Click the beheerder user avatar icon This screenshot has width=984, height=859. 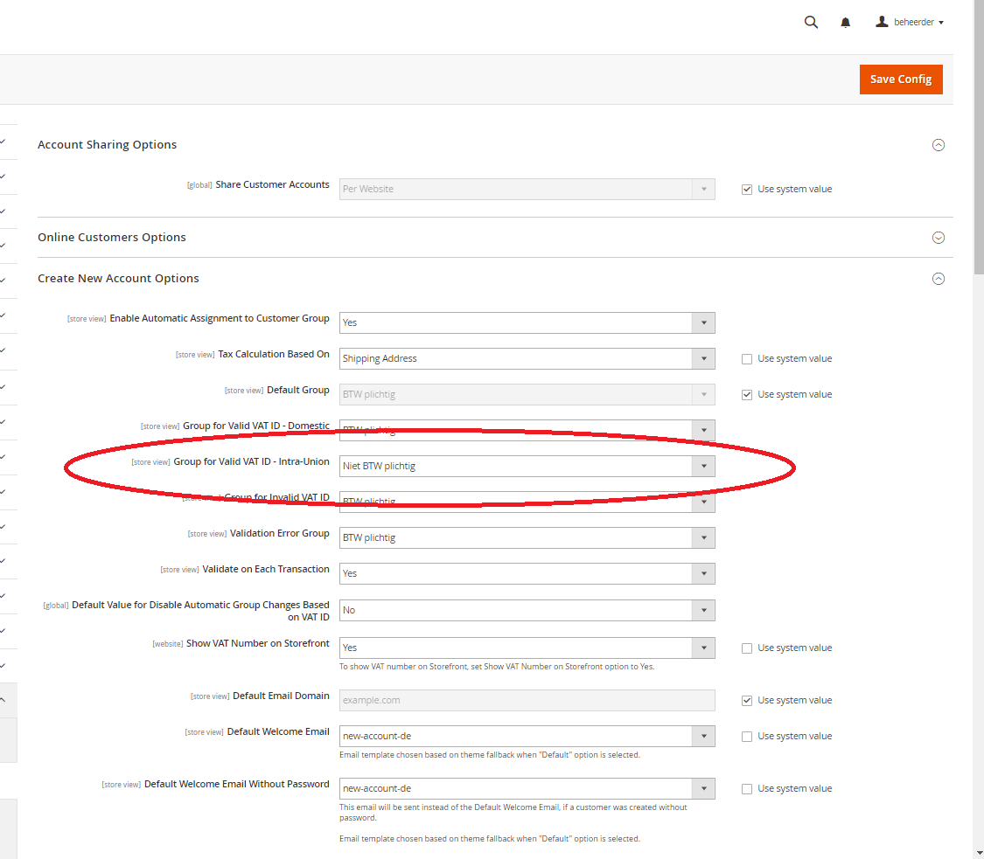click(x=882, y=21)
